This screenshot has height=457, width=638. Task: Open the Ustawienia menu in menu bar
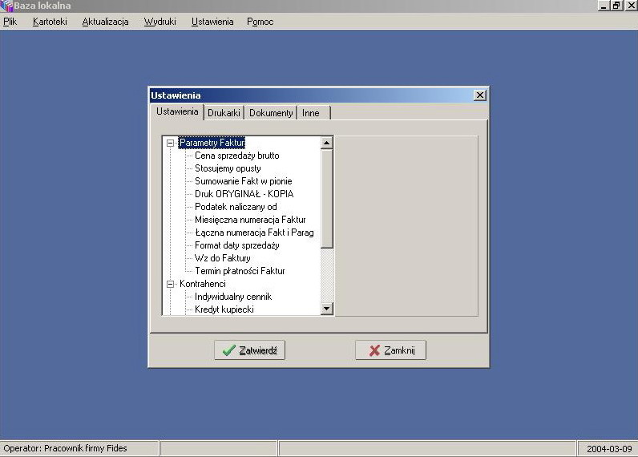pos(212,22)
